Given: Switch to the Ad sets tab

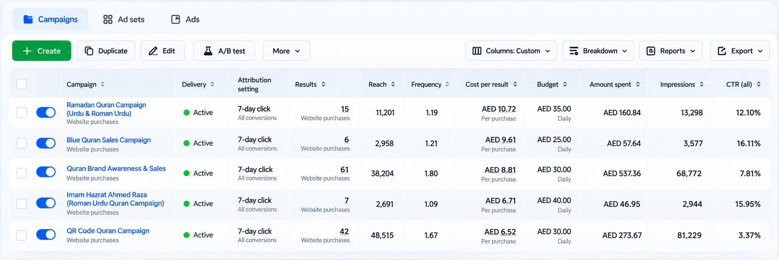Looking at the screenshot, I should [x=124, y=19].
